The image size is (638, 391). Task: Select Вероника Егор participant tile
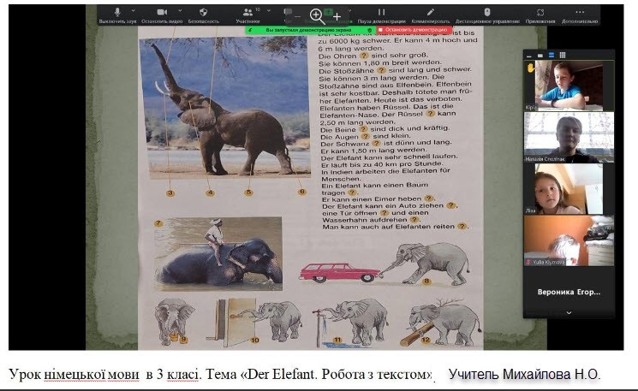click(x=569, y=291)
